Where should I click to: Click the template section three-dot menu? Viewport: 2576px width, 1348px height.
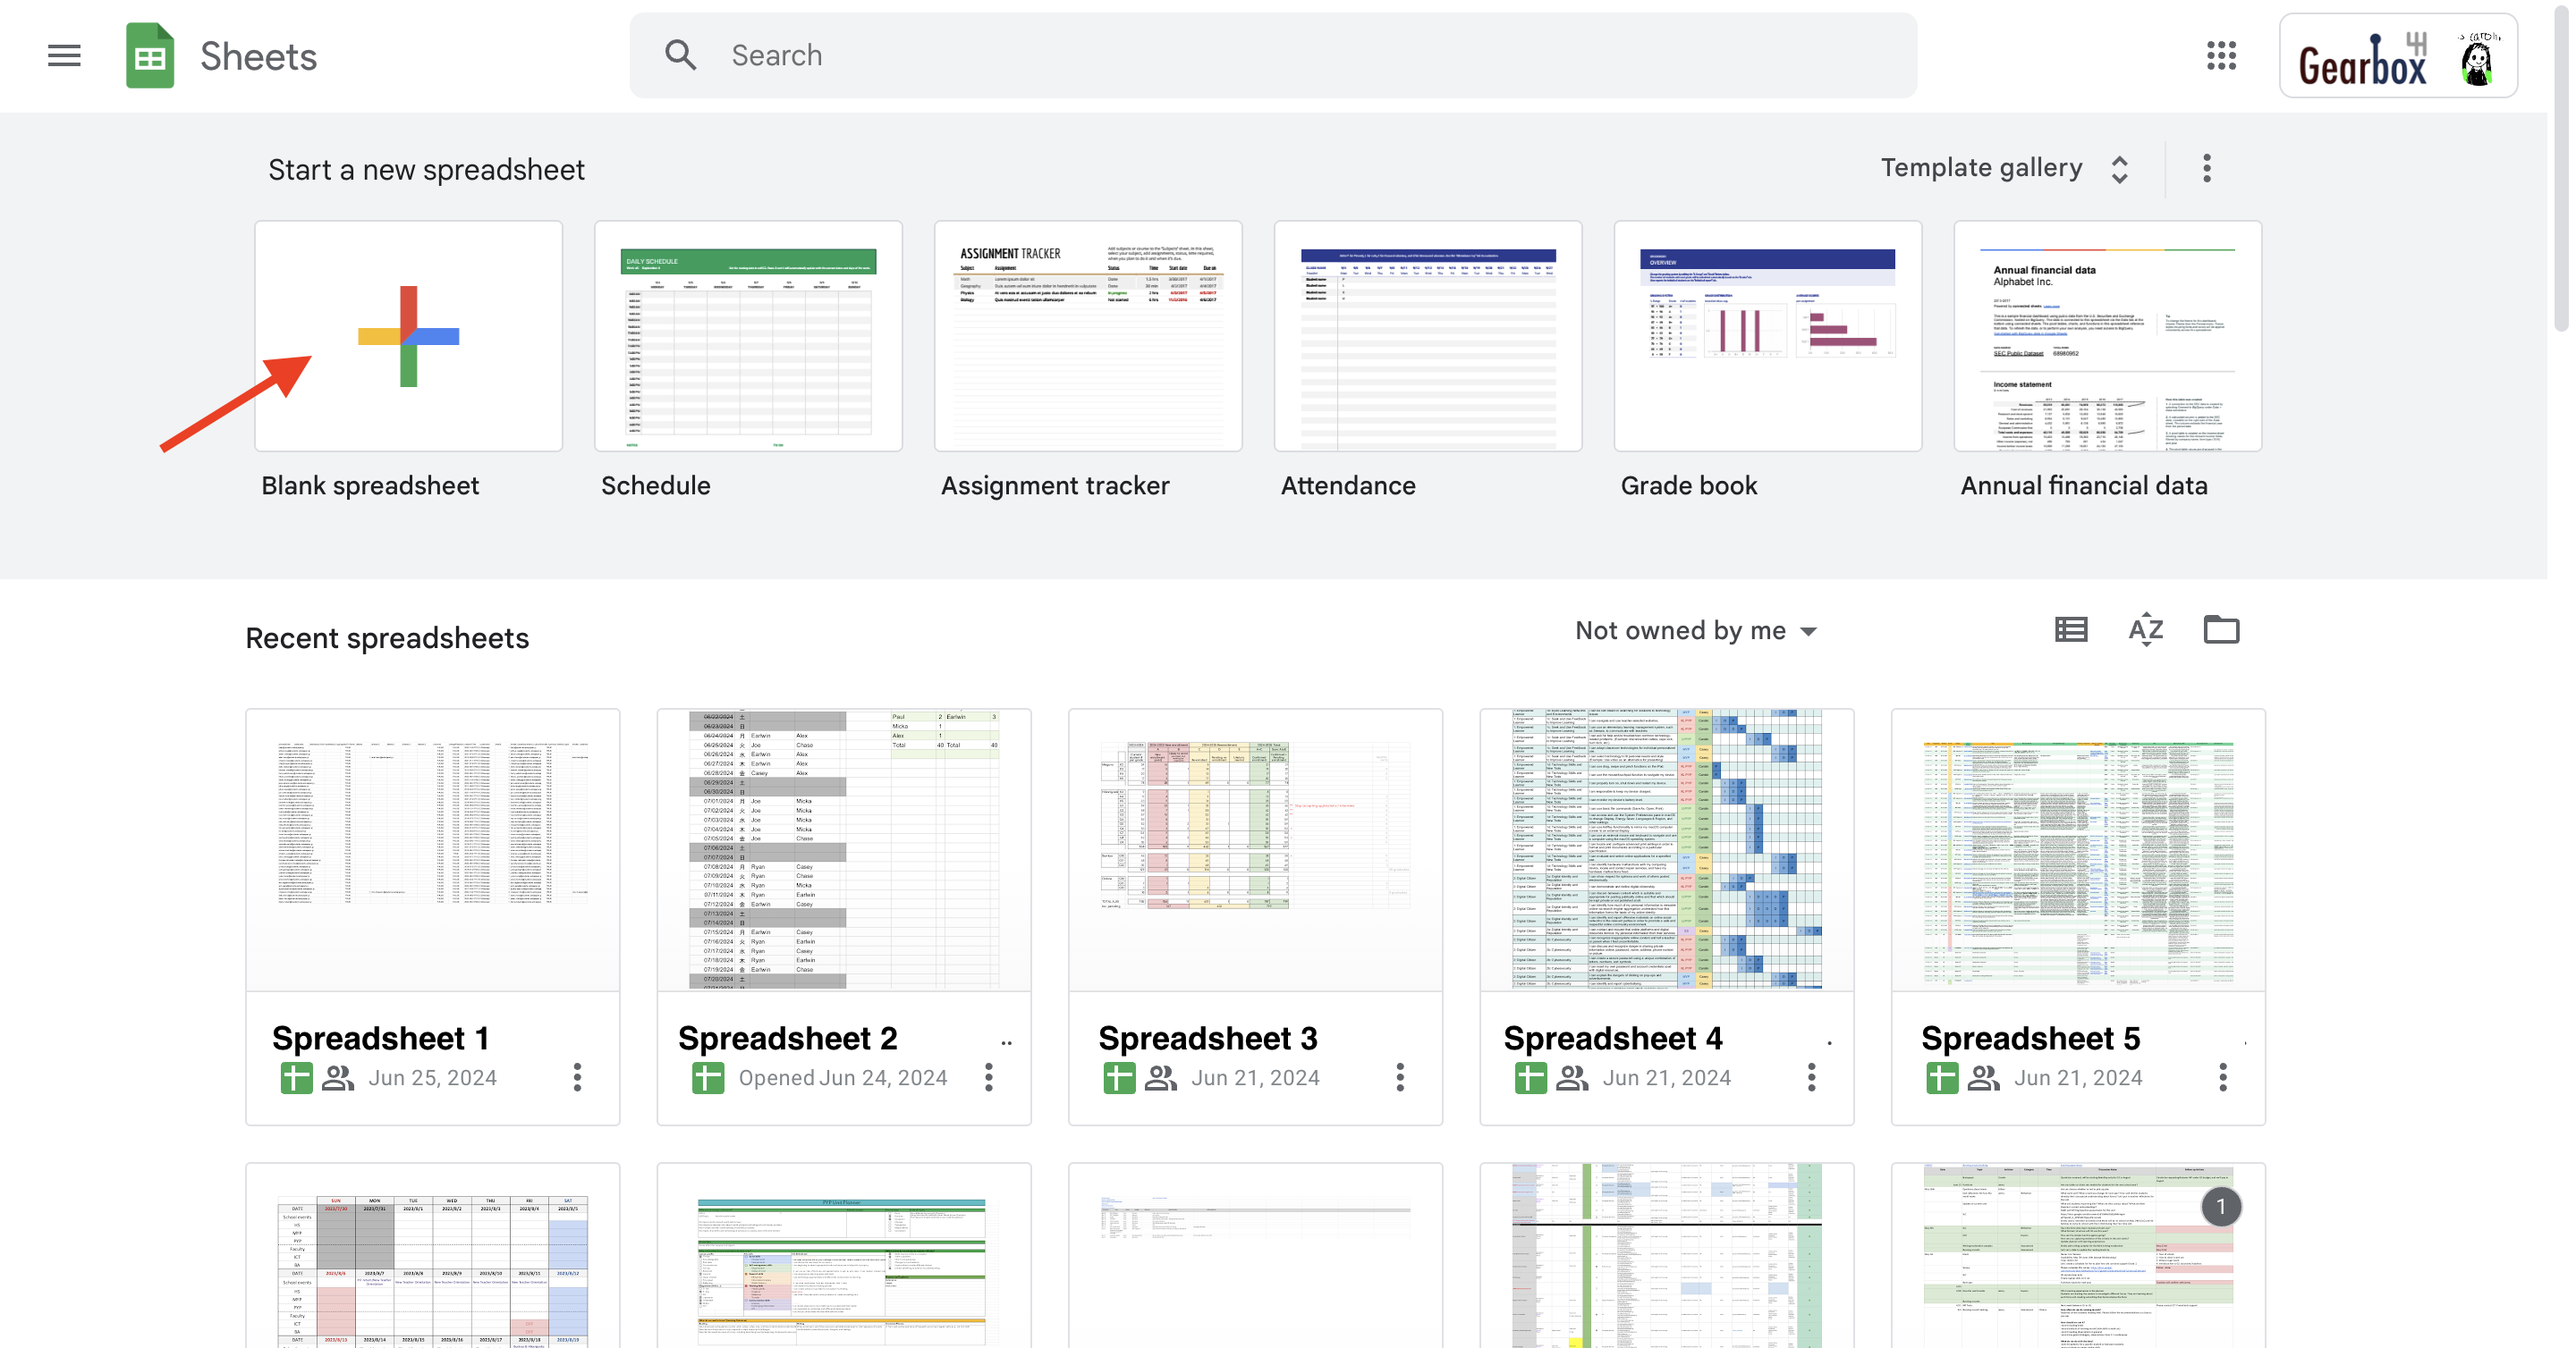2207,168
